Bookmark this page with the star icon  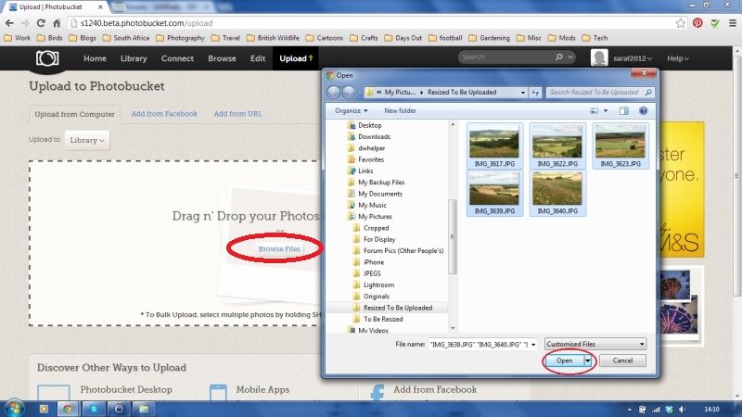681,22
